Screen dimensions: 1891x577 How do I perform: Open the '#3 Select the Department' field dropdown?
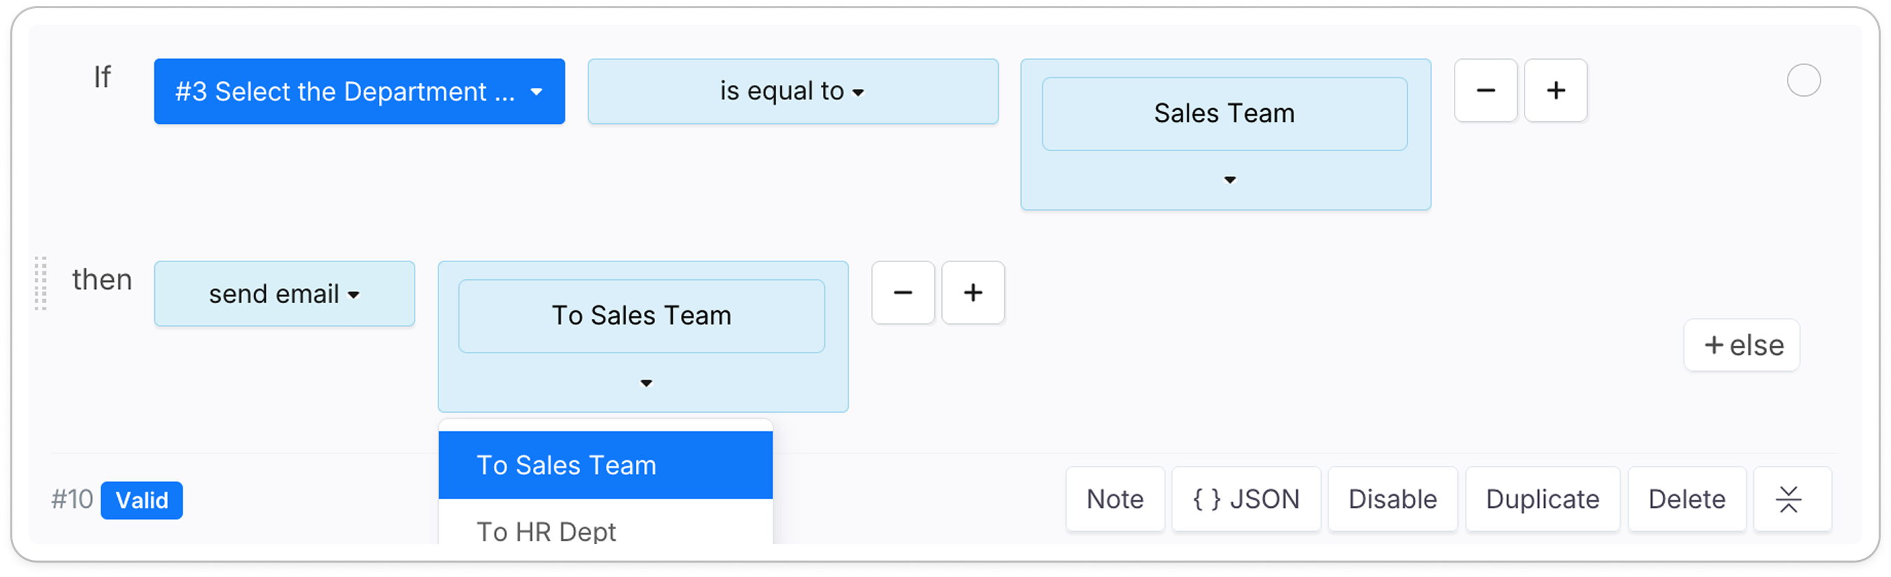tap(359, 92)
